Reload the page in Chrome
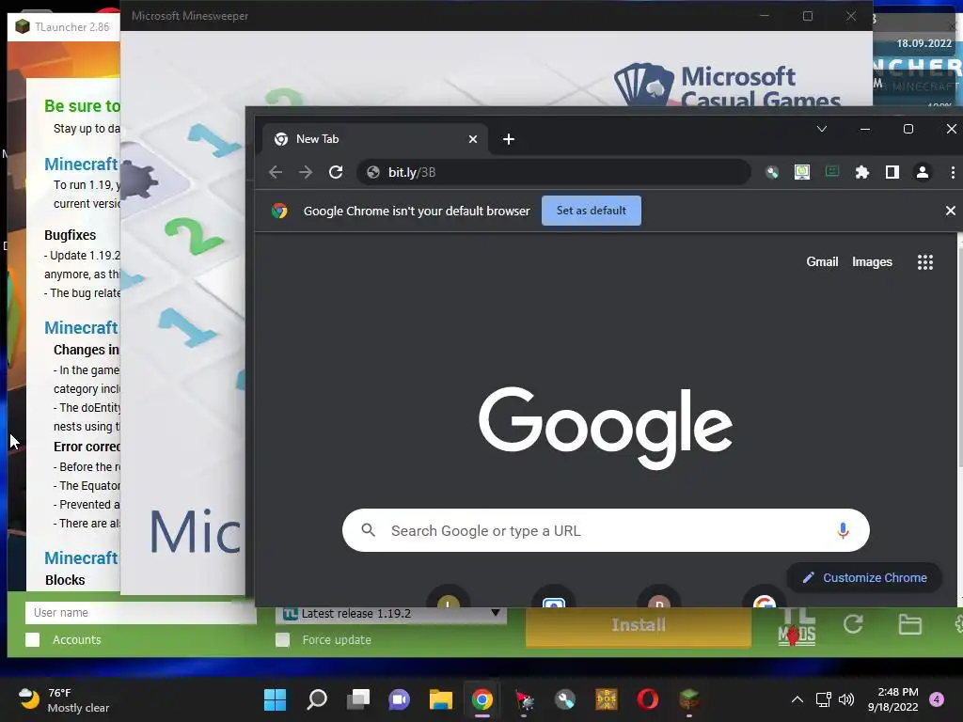This screenshot has height=722, width=963. click(336, 173)
